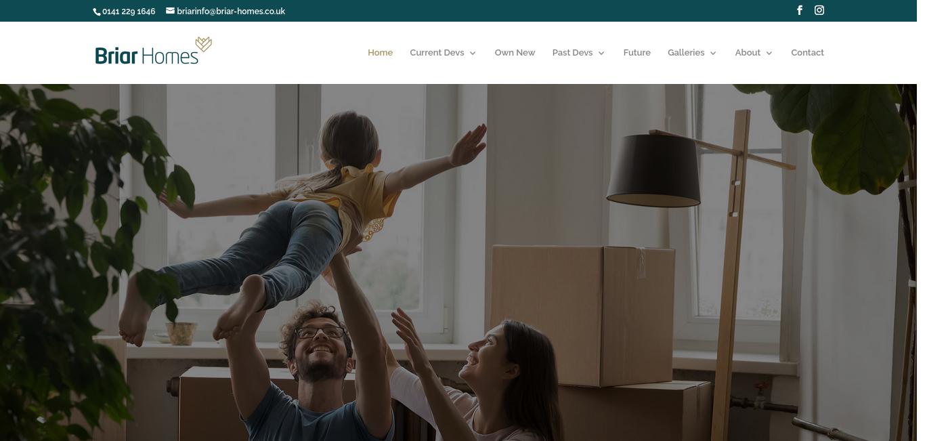Expand the Galleries chevron
The width and height of the screenshot is (925, 441).
pos(713,53)
